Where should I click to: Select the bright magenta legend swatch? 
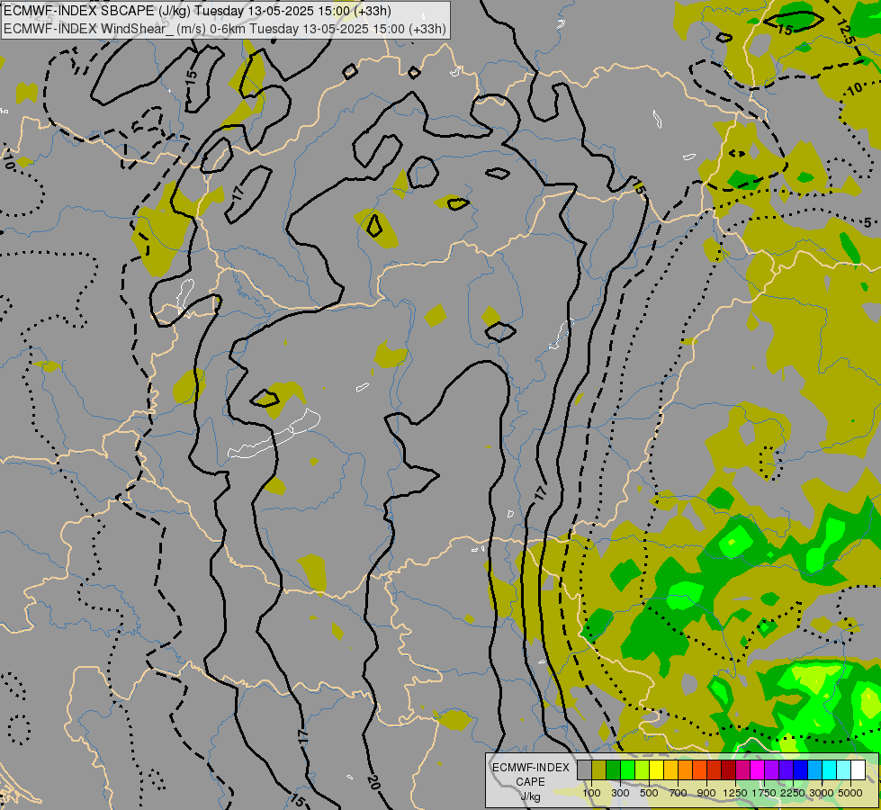(758, 770)
